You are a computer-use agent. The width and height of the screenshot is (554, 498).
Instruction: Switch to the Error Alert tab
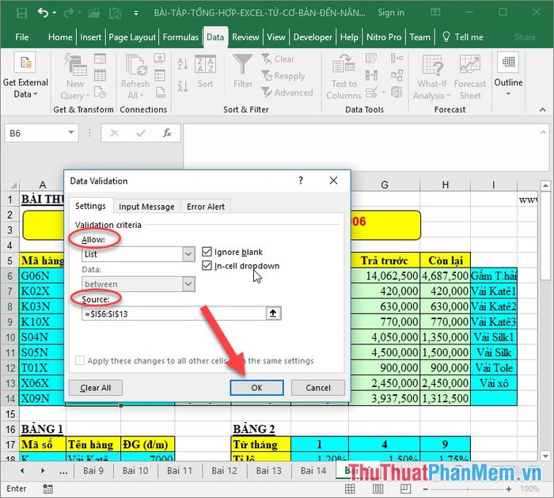tap(206, 207)
